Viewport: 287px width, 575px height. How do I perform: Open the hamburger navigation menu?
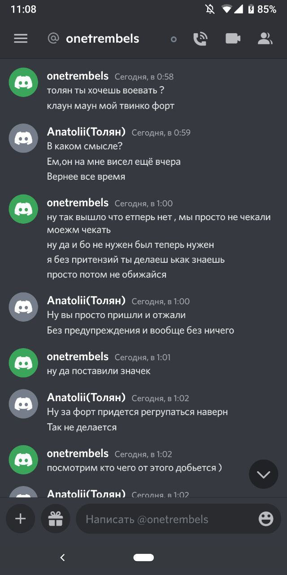(21, 39)
